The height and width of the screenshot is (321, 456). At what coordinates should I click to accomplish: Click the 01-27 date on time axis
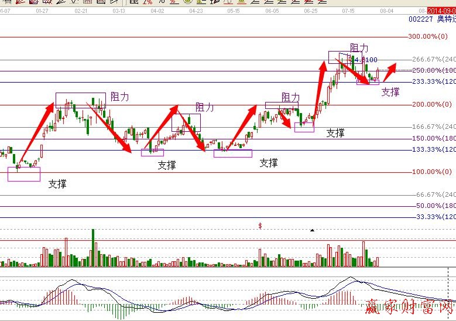pyautogui.click(x=42, y=11)
